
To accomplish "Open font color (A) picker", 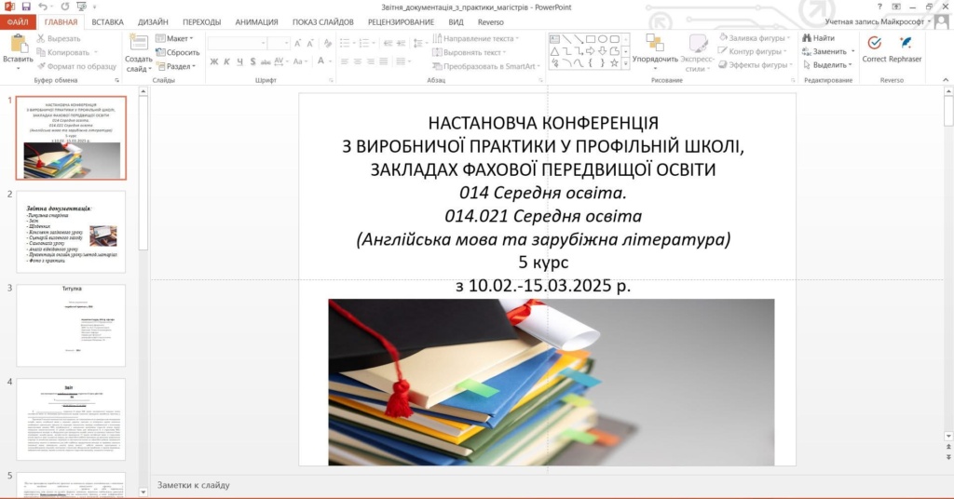I will [320, 61].
